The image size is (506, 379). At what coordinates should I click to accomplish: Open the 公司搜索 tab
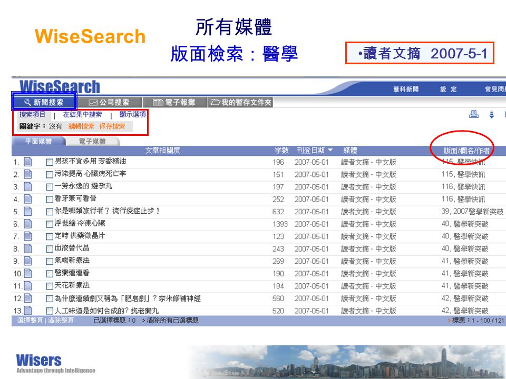110,102
